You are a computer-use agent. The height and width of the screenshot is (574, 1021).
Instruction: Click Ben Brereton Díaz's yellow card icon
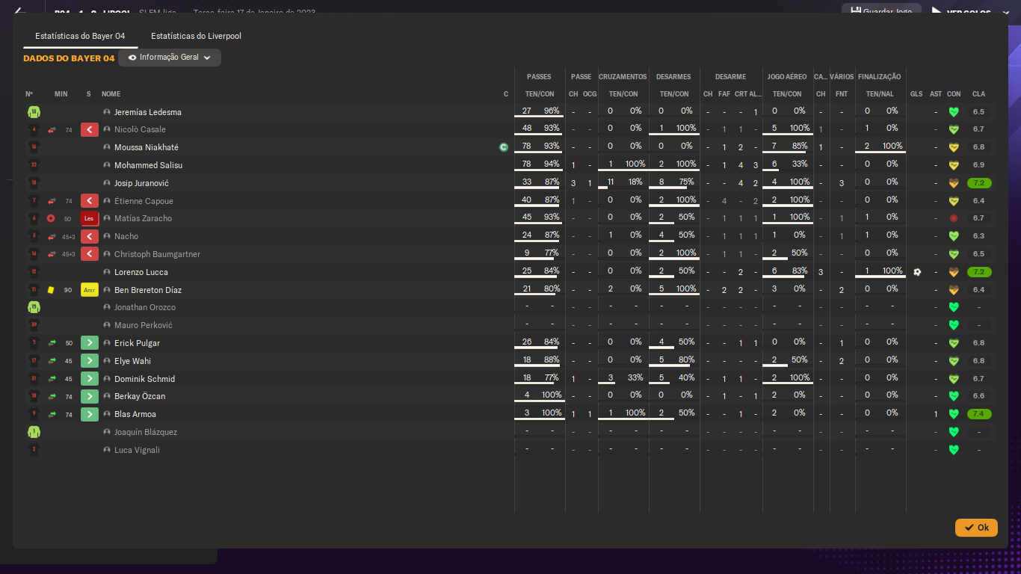(51, 290)
